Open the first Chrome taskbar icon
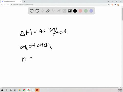123x92 pixels. tap(24, 90)
